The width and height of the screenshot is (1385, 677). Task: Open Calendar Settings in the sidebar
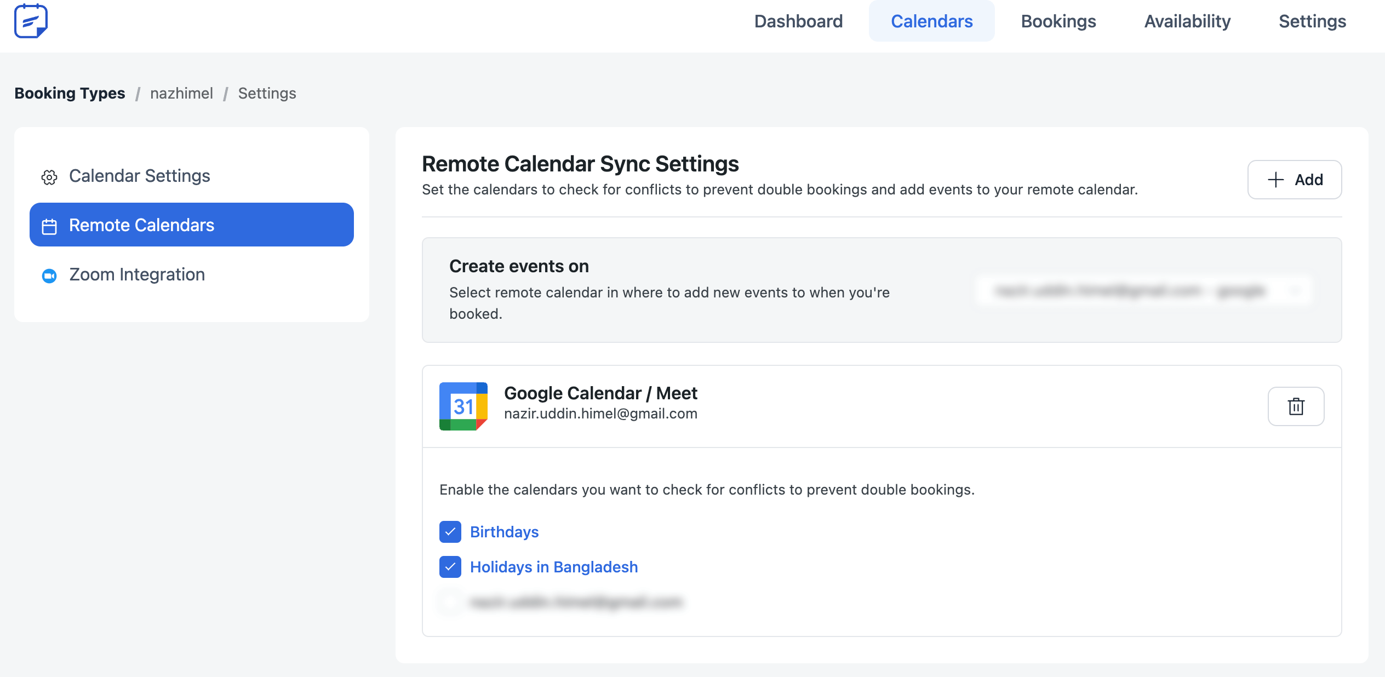[192, 176]
